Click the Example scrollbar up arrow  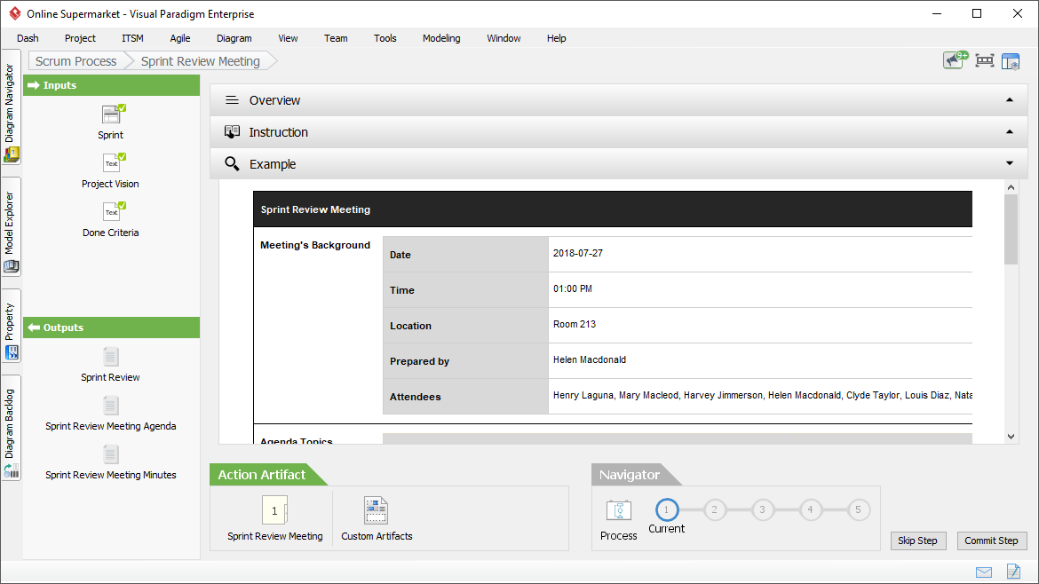(x=1011, y=187)
